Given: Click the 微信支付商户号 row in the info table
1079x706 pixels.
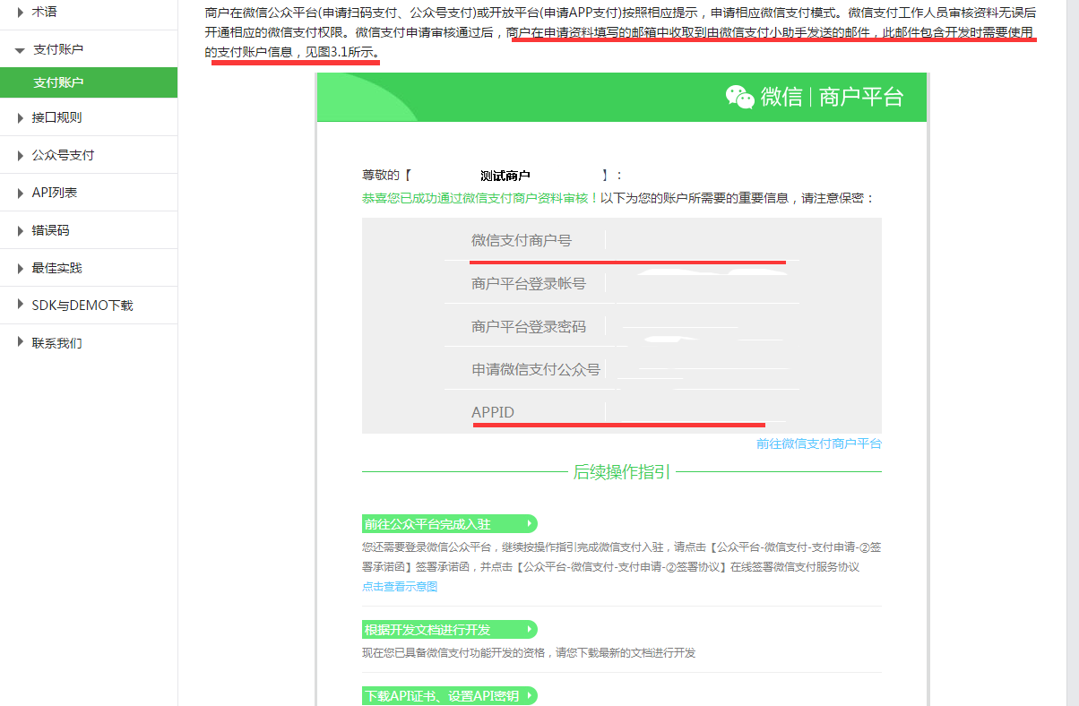Looking at the screenshot, I should pyautogui.click(x=522, y=240).
